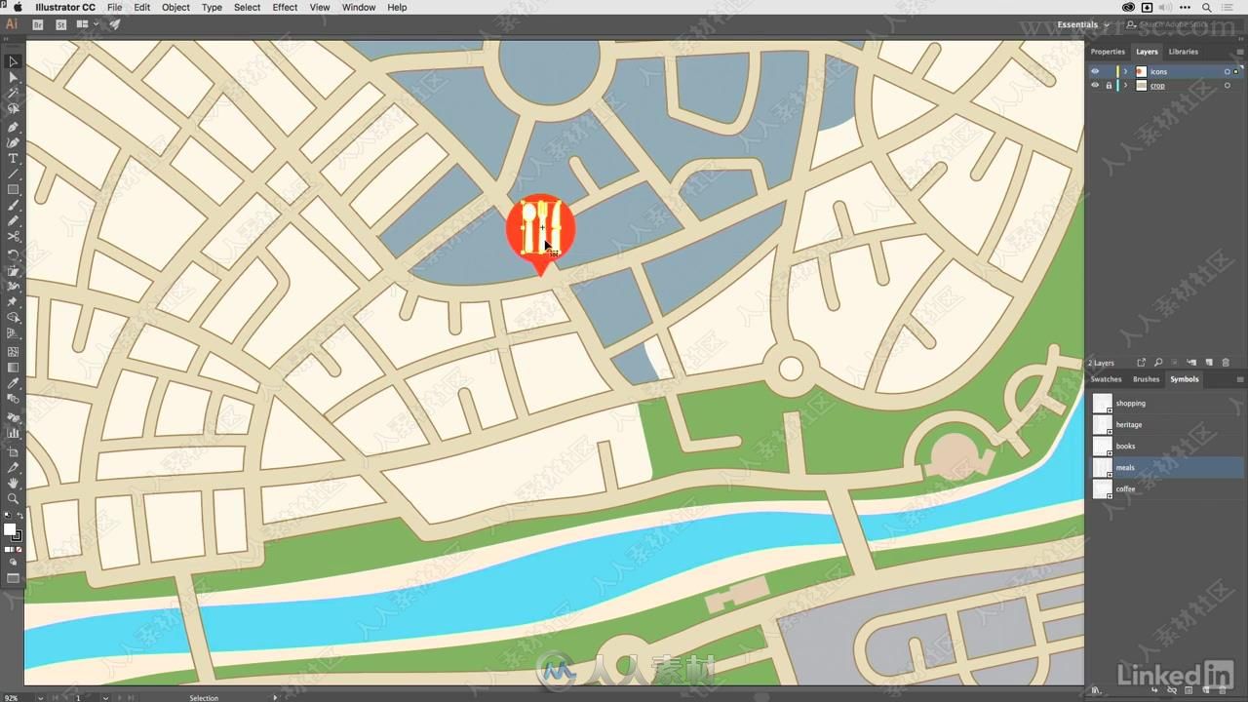Screen dimensions: 1248x702
Task: Open the Layers panel flyout menu
Action: point(1240,52)
